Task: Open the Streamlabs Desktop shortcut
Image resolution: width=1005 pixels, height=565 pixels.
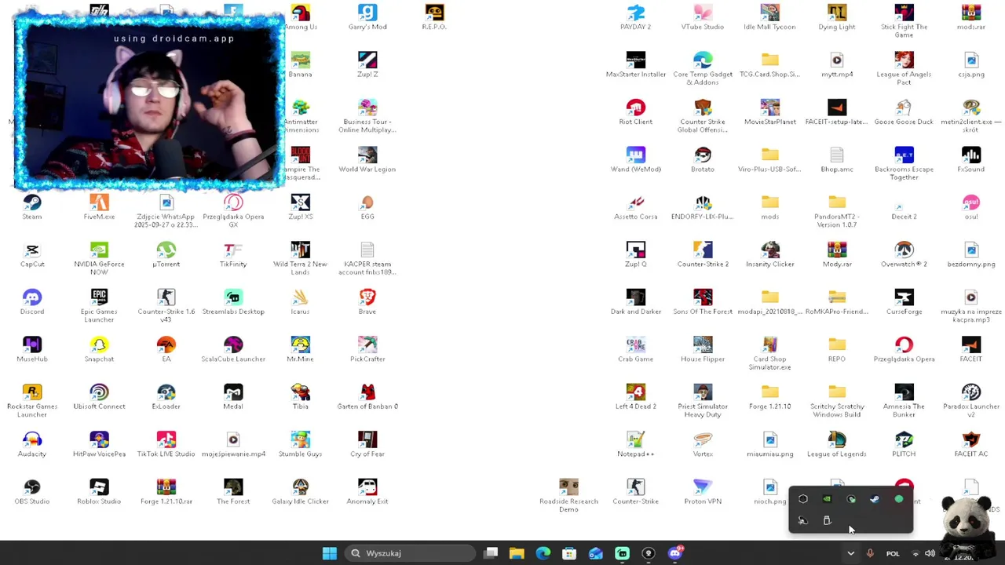Action: click(x=233, y=302)
